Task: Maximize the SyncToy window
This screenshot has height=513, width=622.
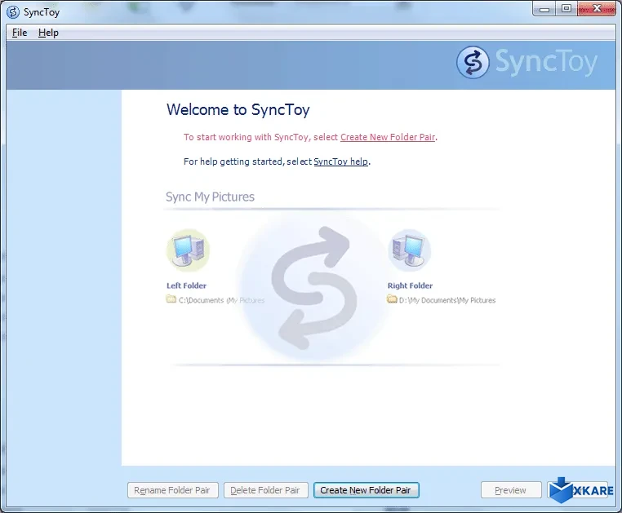Action: click(566, 9)
